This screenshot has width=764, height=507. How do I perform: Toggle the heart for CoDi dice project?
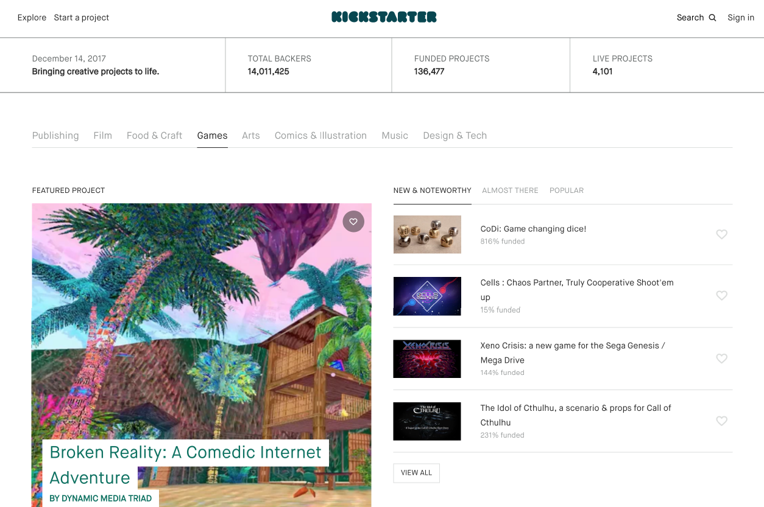(x=721, y=234)
